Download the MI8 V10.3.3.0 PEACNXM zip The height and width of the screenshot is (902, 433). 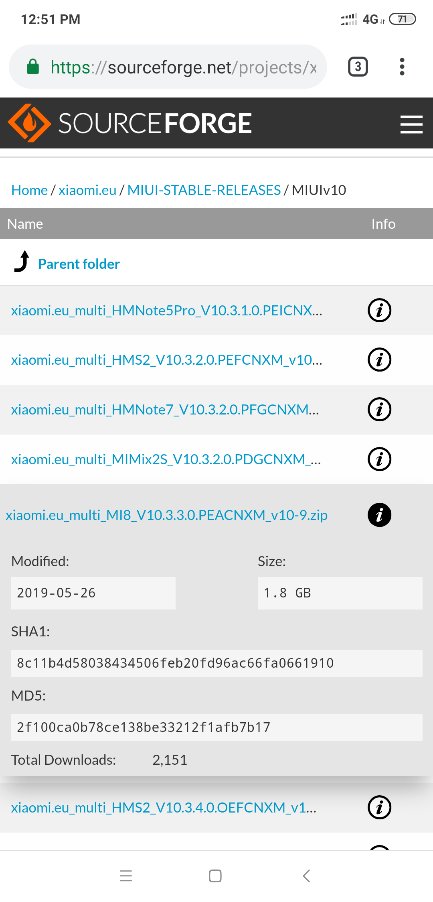click(x=166, y=515)
